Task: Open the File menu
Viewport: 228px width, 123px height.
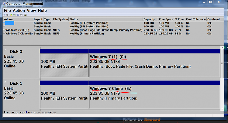Action: pyautogui.click(x=7, y=11)
